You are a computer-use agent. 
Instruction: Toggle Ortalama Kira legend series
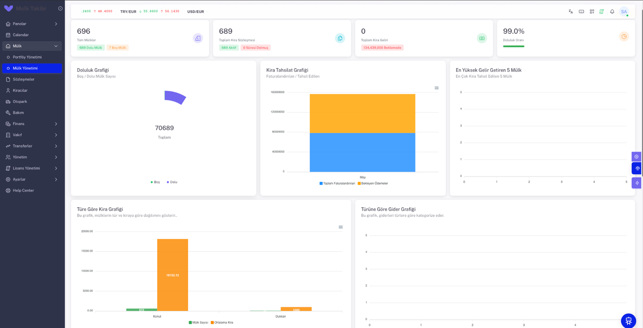pos(222,322)
